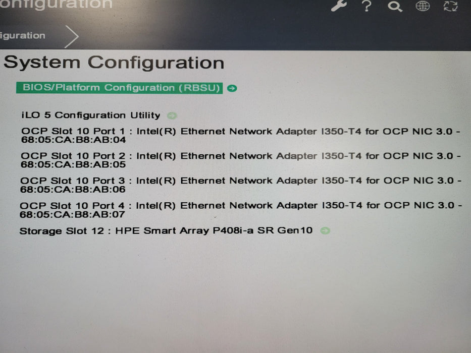Screen dimensions: 471x353
Task: Open the wrench tools icon
Action: [339, 6]
